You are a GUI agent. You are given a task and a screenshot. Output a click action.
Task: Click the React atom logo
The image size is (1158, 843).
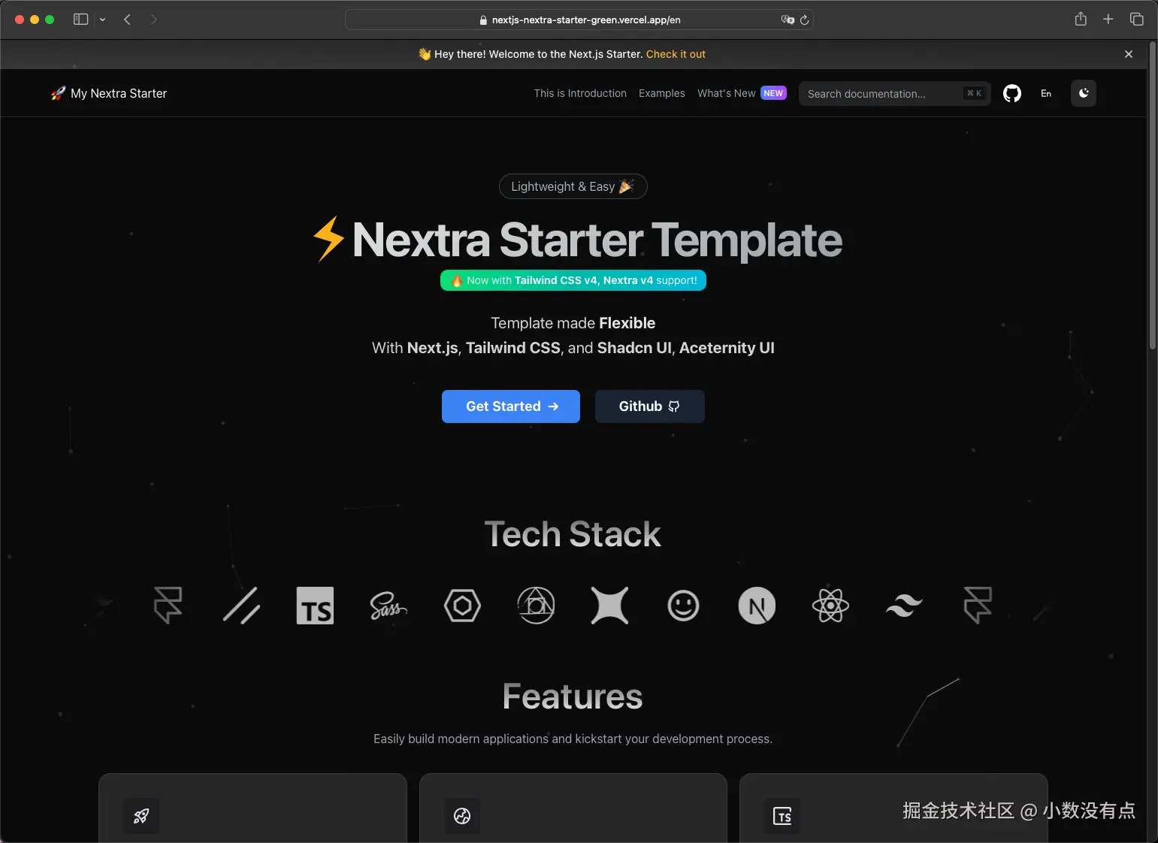[x=830, y=606]
